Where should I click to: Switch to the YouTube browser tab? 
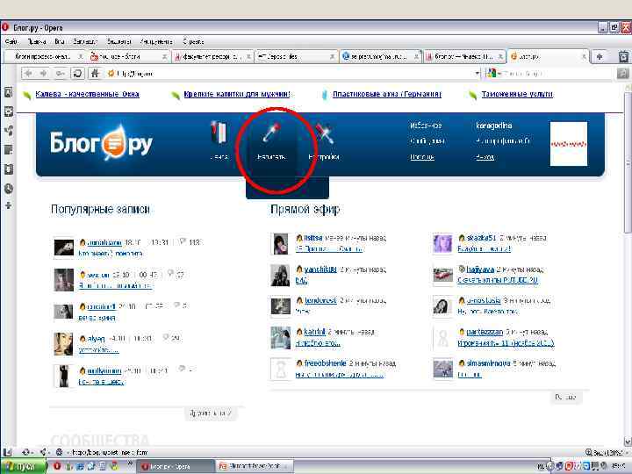pos(129,57)
